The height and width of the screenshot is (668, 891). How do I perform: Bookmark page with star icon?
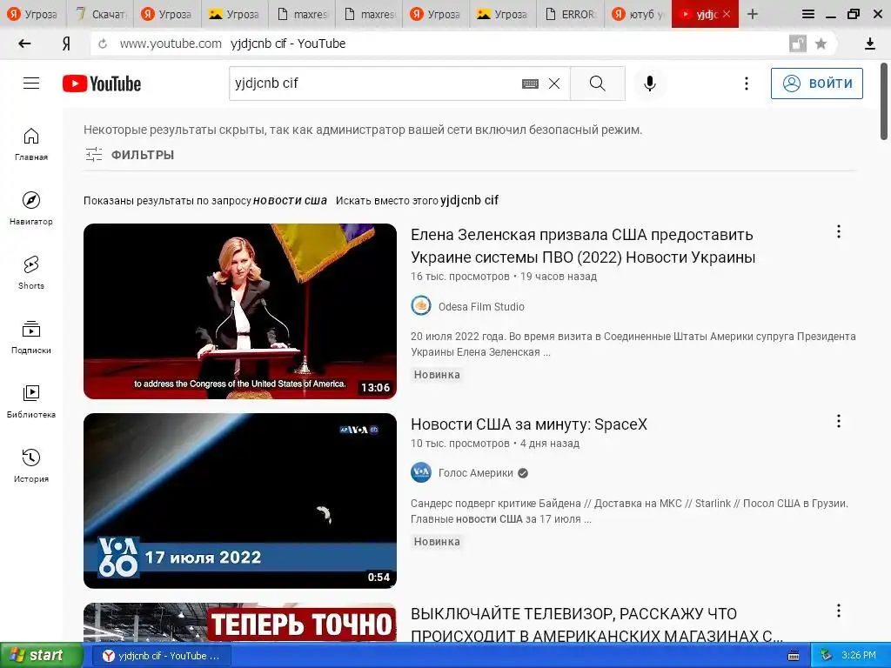tap(821, 43)
